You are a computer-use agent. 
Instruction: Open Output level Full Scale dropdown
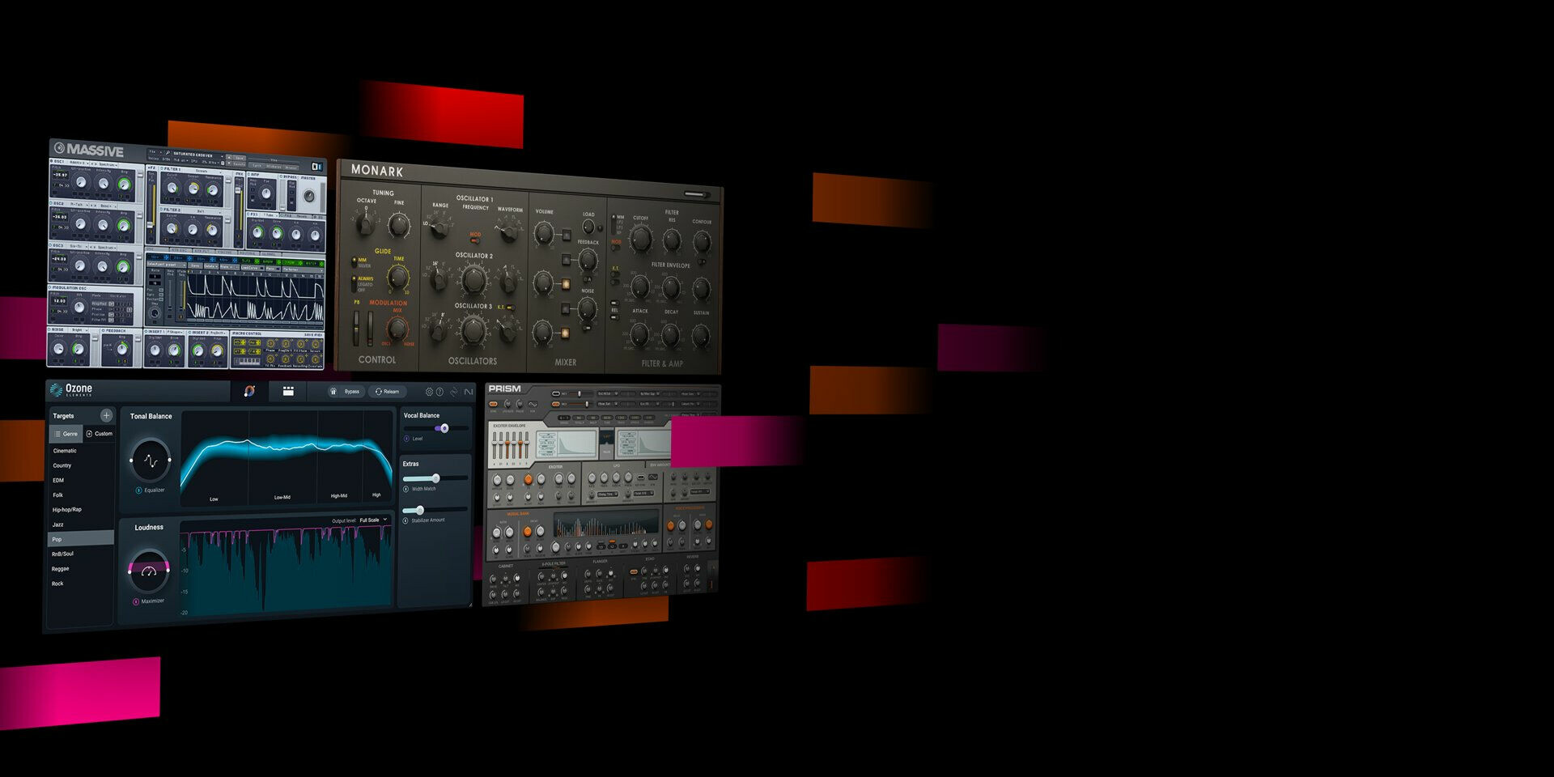click(374, 520)
